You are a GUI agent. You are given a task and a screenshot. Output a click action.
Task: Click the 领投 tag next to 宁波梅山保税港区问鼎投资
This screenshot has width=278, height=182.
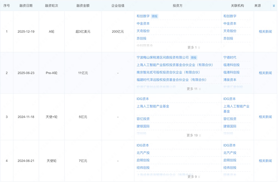(193, 58)
